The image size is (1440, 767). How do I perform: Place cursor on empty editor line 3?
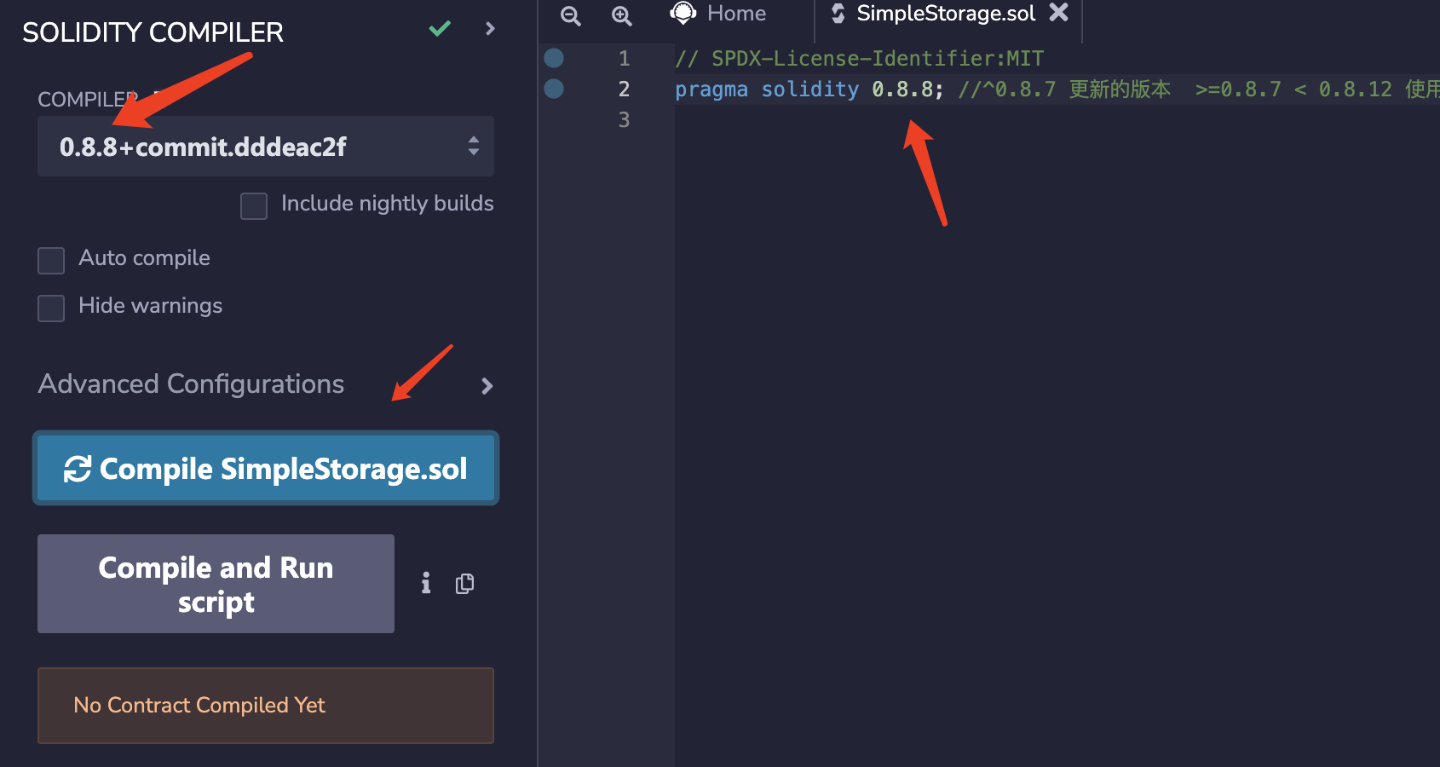[1057, 120]
